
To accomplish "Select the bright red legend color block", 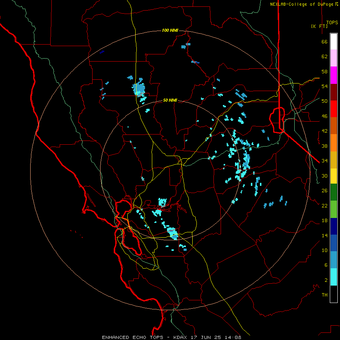I will pos(334,109).
